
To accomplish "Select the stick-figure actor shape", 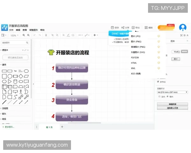I will 21,92.
